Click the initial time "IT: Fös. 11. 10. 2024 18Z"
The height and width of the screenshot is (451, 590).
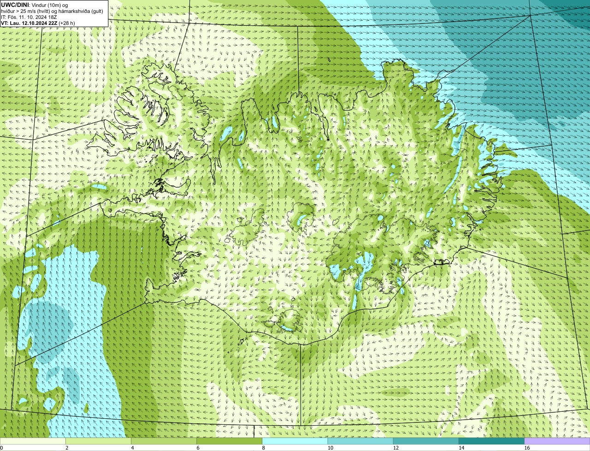pyautogui.click(x=29, y=17)
